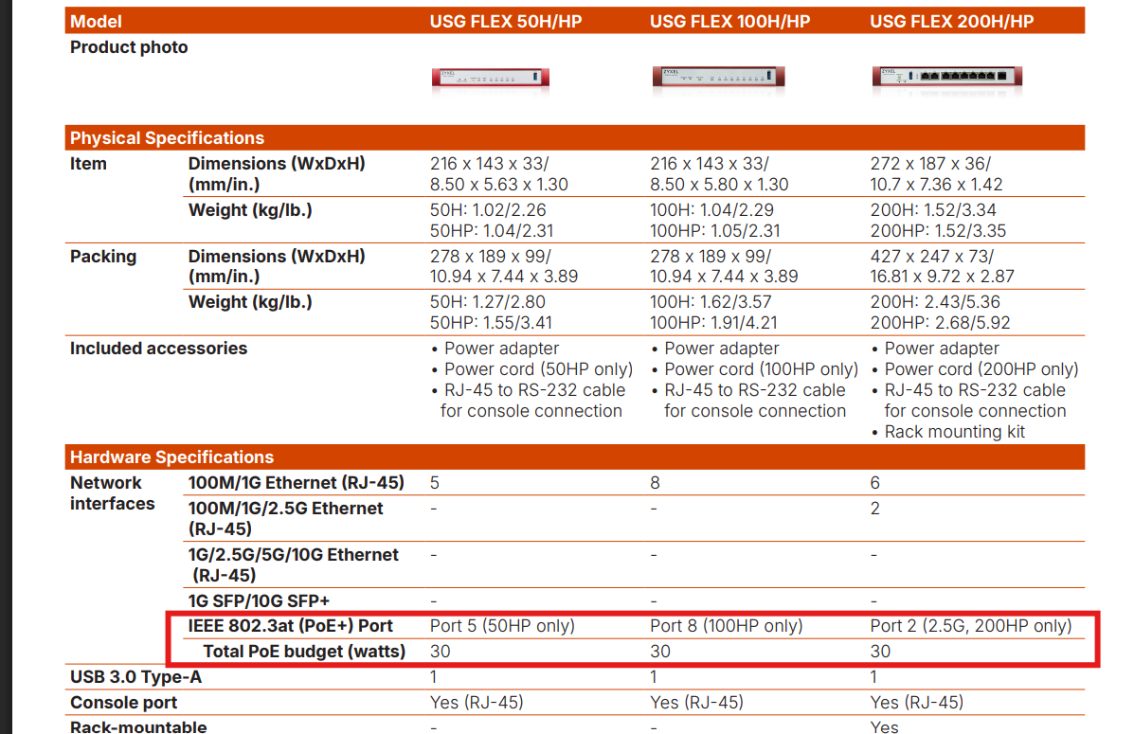The height and width of the screenshot is (734, 1134).
Task: Click the 'Included accessories' row label
Action: point(158,349)
